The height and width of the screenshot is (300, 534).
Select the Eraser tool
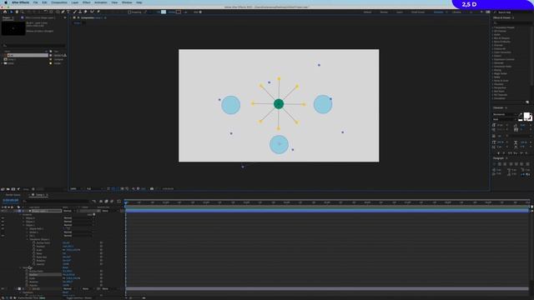coord(85,12)
